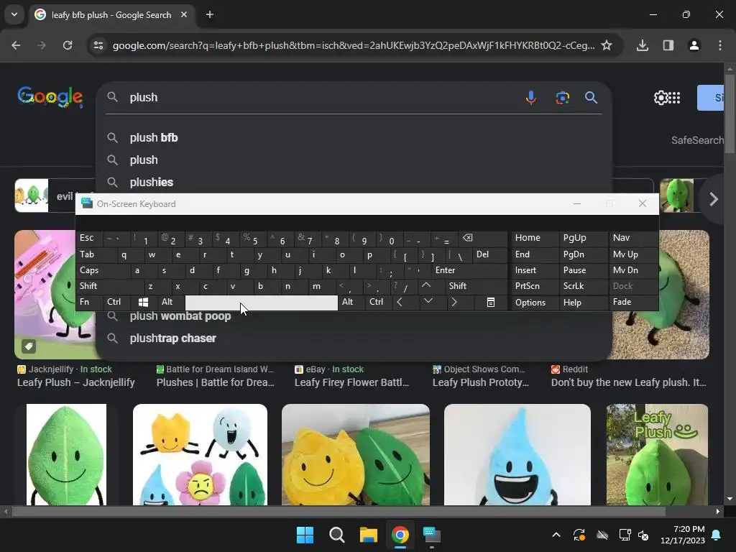
Task: Click the Options key
Action: pos(534,303)
